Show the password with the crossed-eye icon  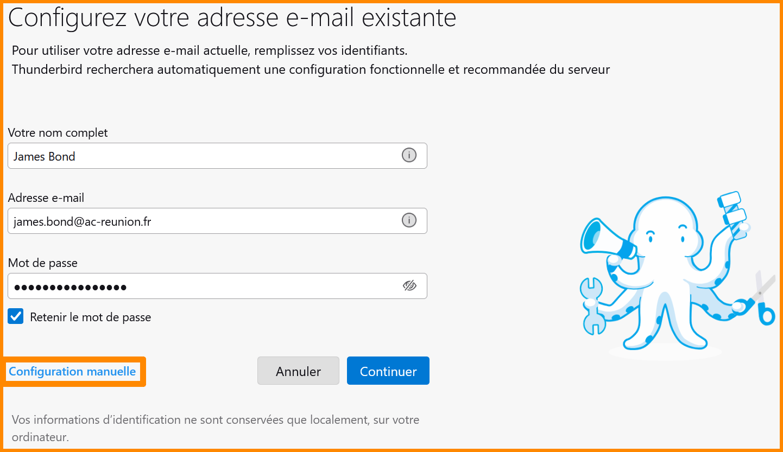(409, 285)
